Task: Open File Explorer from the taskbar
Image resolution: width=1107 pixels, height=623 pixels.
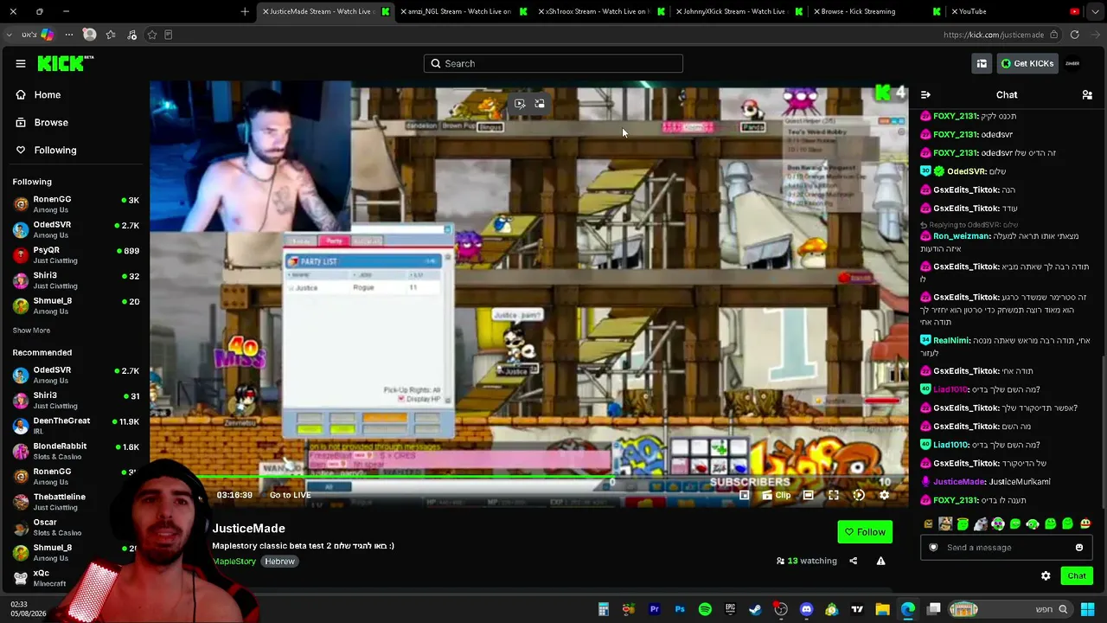Action: point(882,609)
